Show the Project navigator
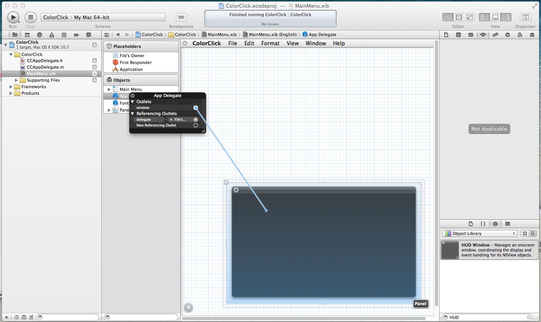 point(15,34)
